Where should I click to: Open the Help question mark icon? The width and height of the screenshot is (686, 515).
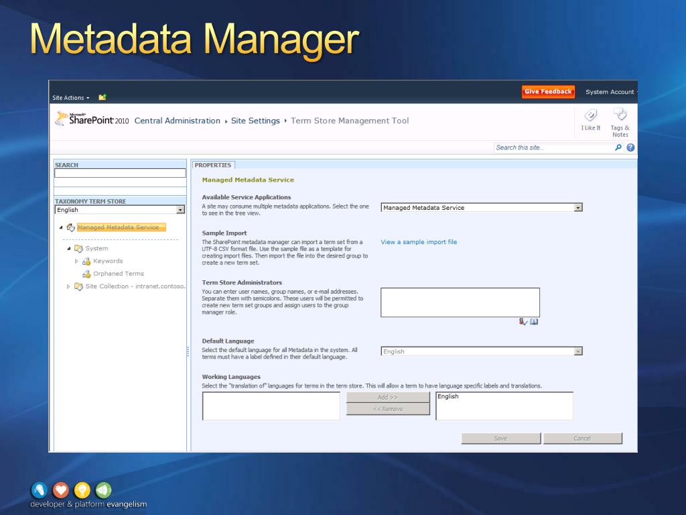(x=630, y=148)
